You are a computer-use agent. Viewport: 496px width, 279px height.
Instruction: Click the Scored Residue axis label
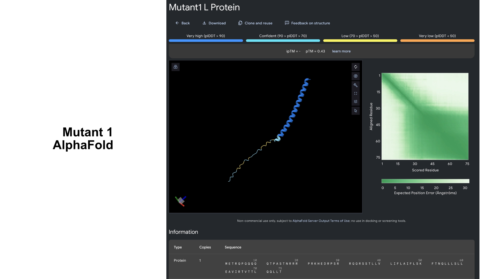[425, 170]
